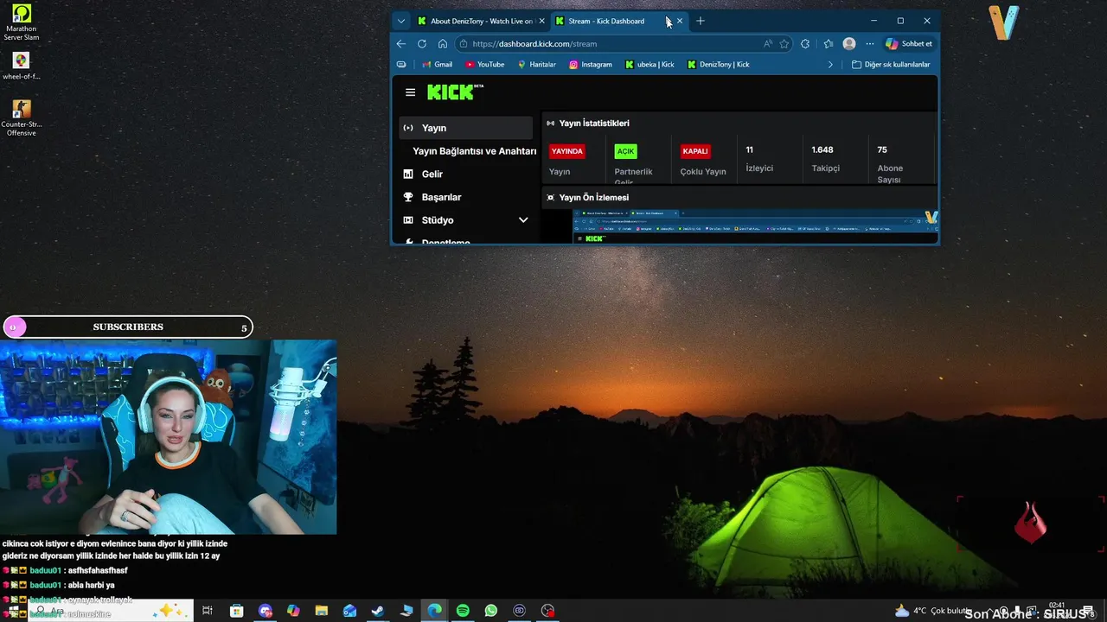Go to the browser home page
The image size is (1107, 622).
tap(443, 44)
